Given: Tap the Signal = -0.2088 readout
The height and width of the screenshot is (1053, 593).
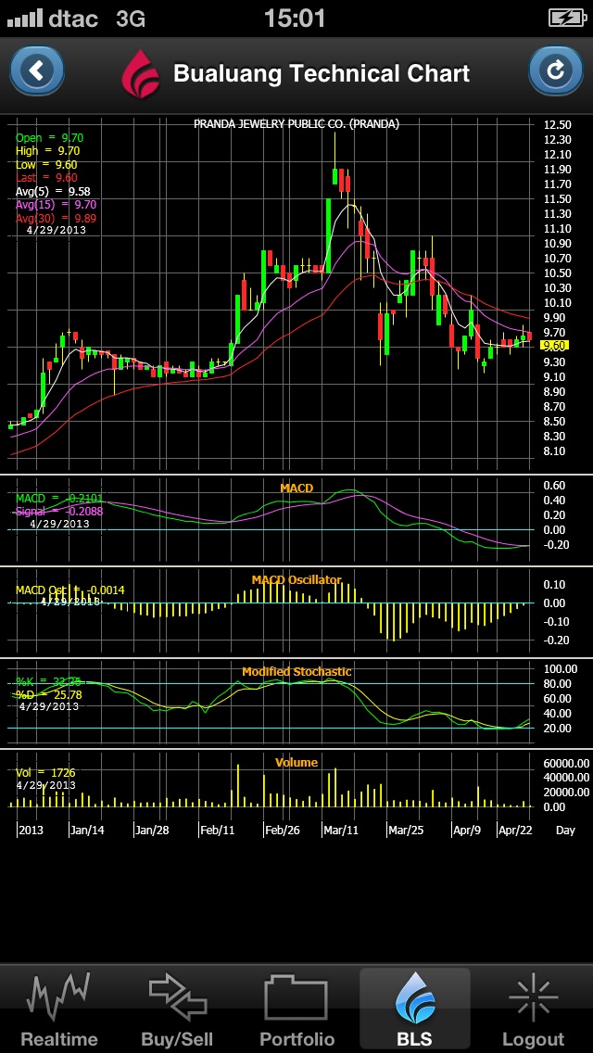Looking at the screenshot, I should [59, 511].
